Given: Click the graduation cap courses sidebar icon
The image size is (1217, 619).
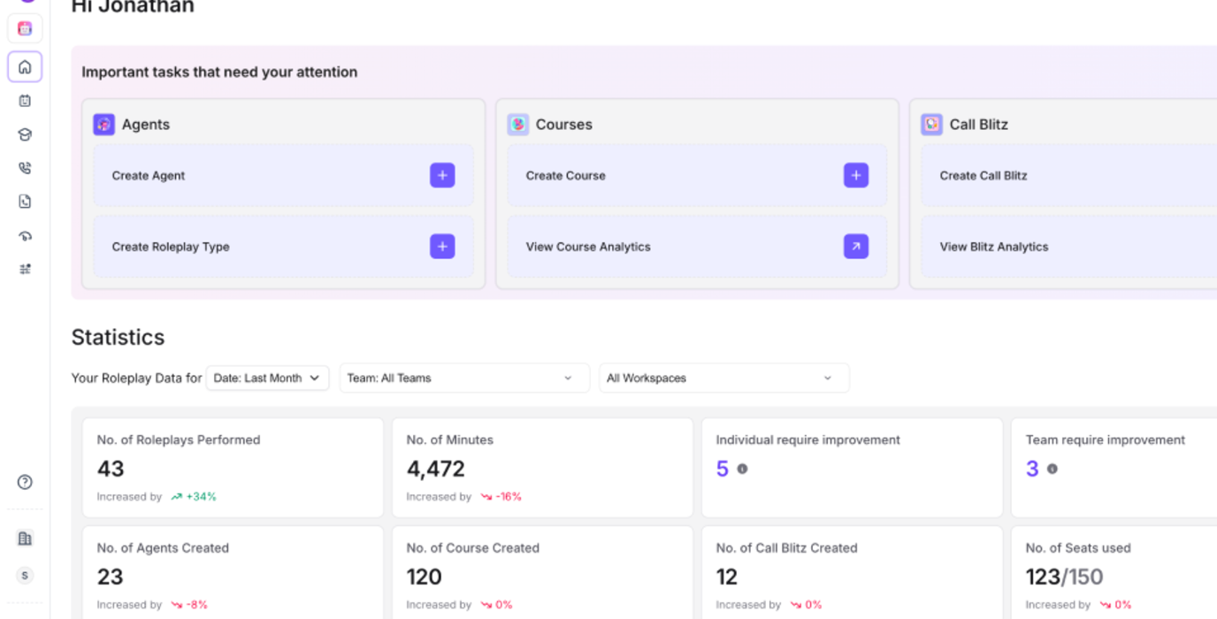Looking at the screenshot, I should tap(25, 134).
